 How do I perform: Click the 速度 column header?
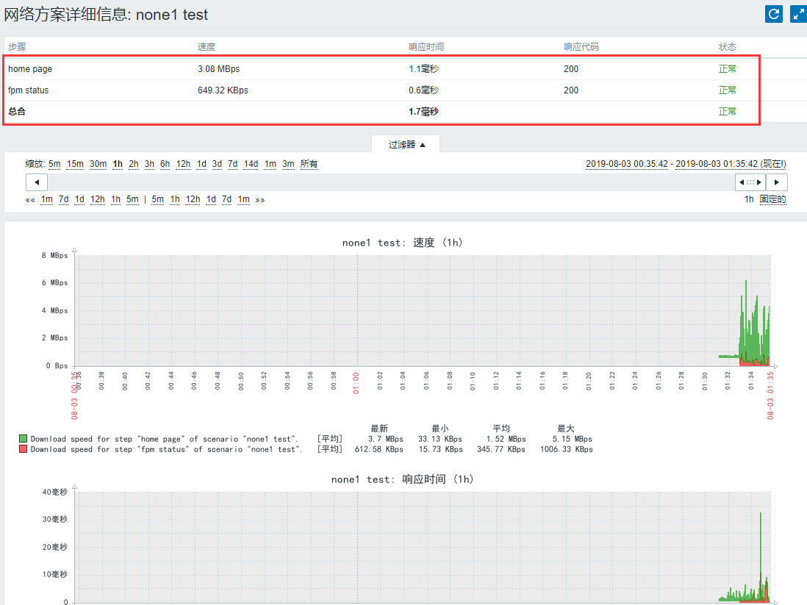[x=207, y=47]
